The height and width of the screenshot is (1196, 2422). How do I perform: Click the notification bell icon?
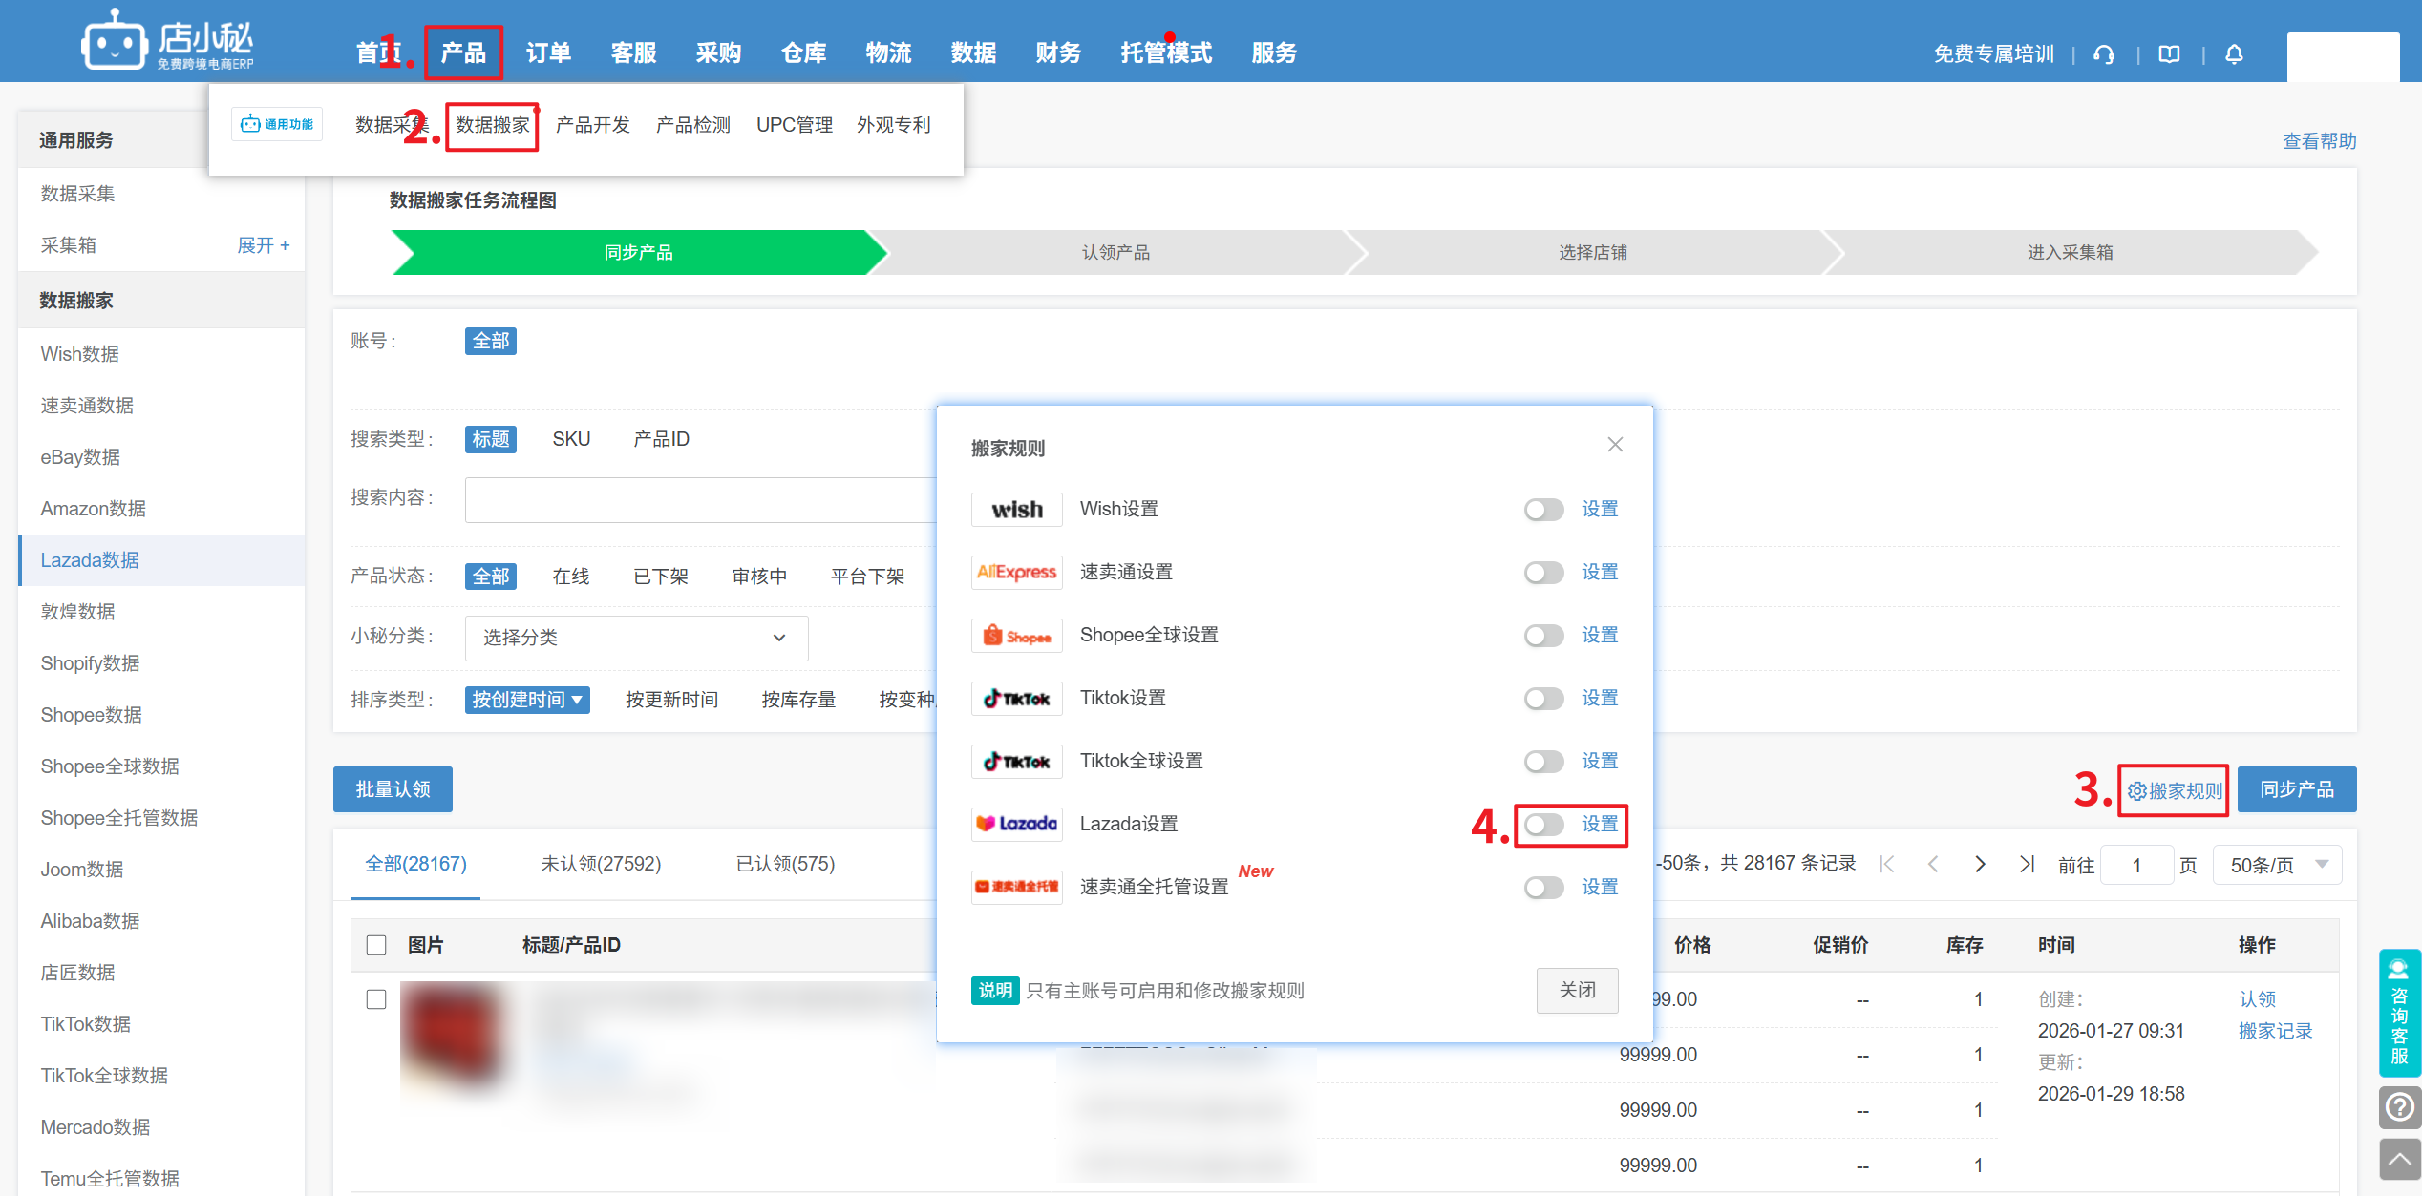(x=2234, y=54)
